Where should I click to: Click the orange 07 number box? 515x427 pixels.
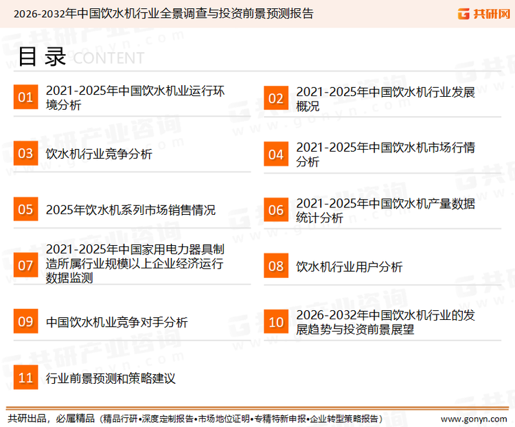[x=25, y=265]
